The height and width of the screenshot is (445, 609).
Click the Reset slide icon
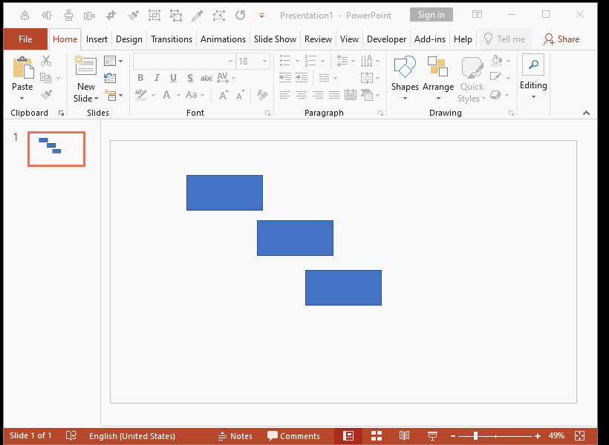pyautogui.click(x=110, y=78)
